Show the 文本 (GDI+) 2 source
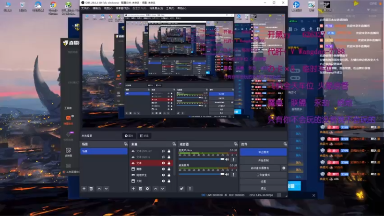This screenshot has height=216, width=384. click(163, 151)
